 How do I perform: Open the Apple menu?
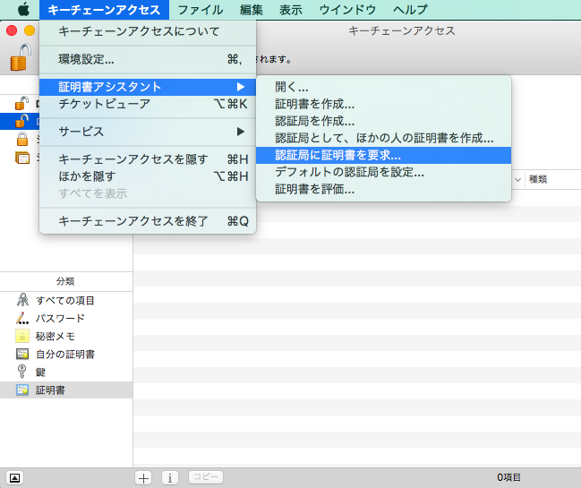[23, 9]
